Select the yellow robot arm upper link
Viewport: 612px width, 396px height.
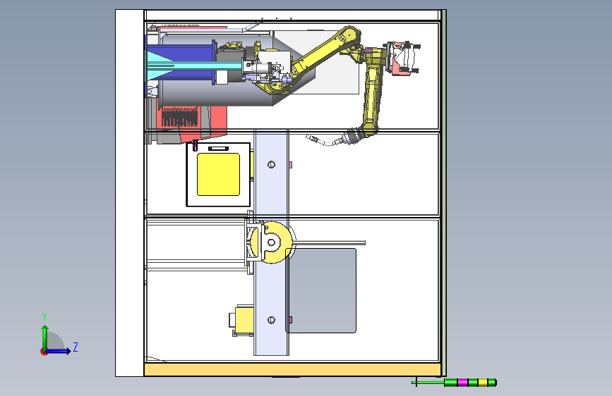pyautogui.click(x=323, y=51)
